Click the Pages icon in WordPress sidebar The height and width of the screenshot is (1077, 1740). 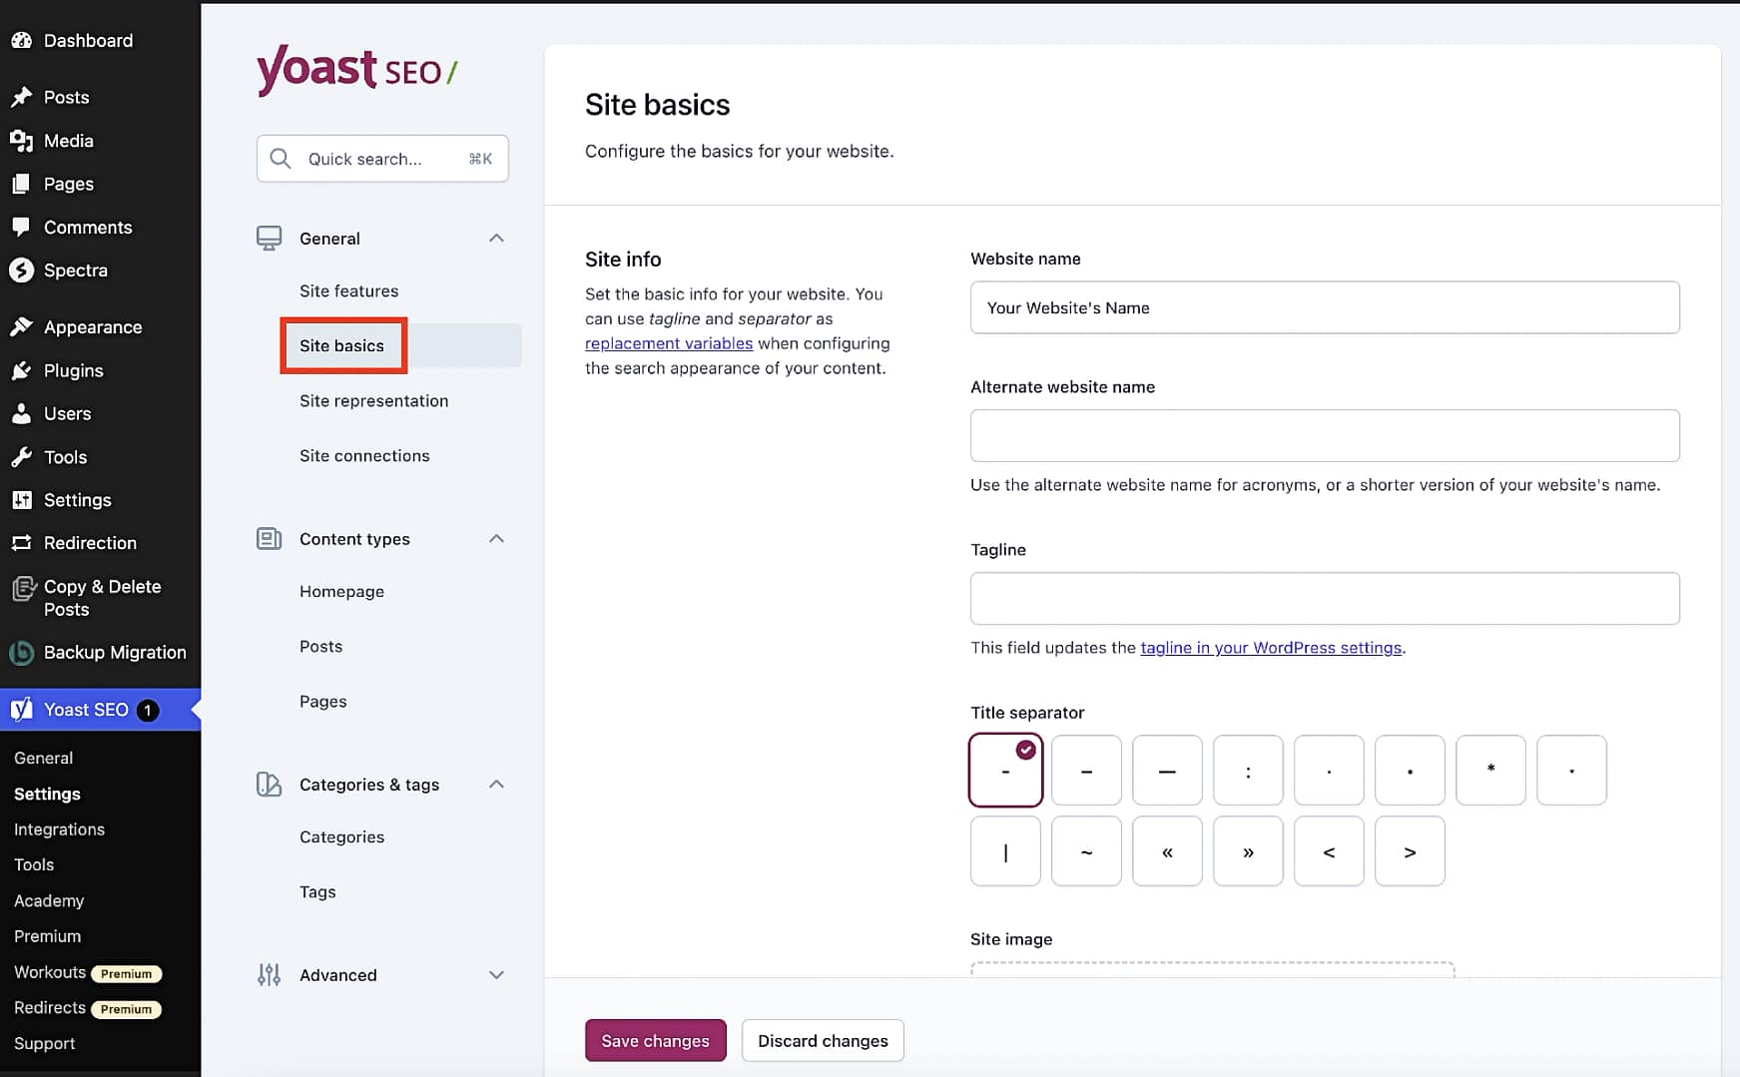(x=21, y=184)
